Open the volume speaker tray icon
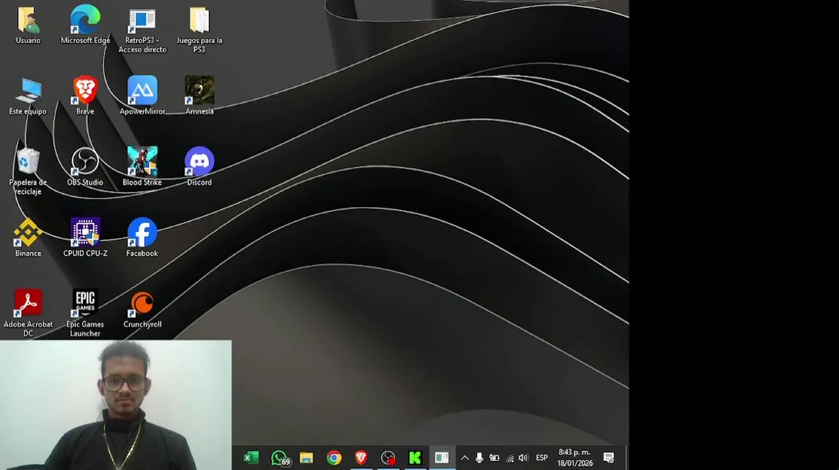Image resolution: width=839 pixels, height=470 pixels. click(x=523, y=458)
